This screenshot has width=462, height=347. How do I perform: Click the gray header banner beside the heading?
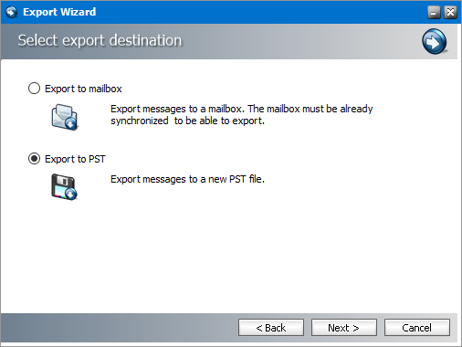[x=301, y=41]
